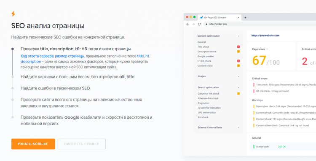Expand the Images section
Image resolution: width=316 pixels, height=161 pixels.
click(238, 76)
